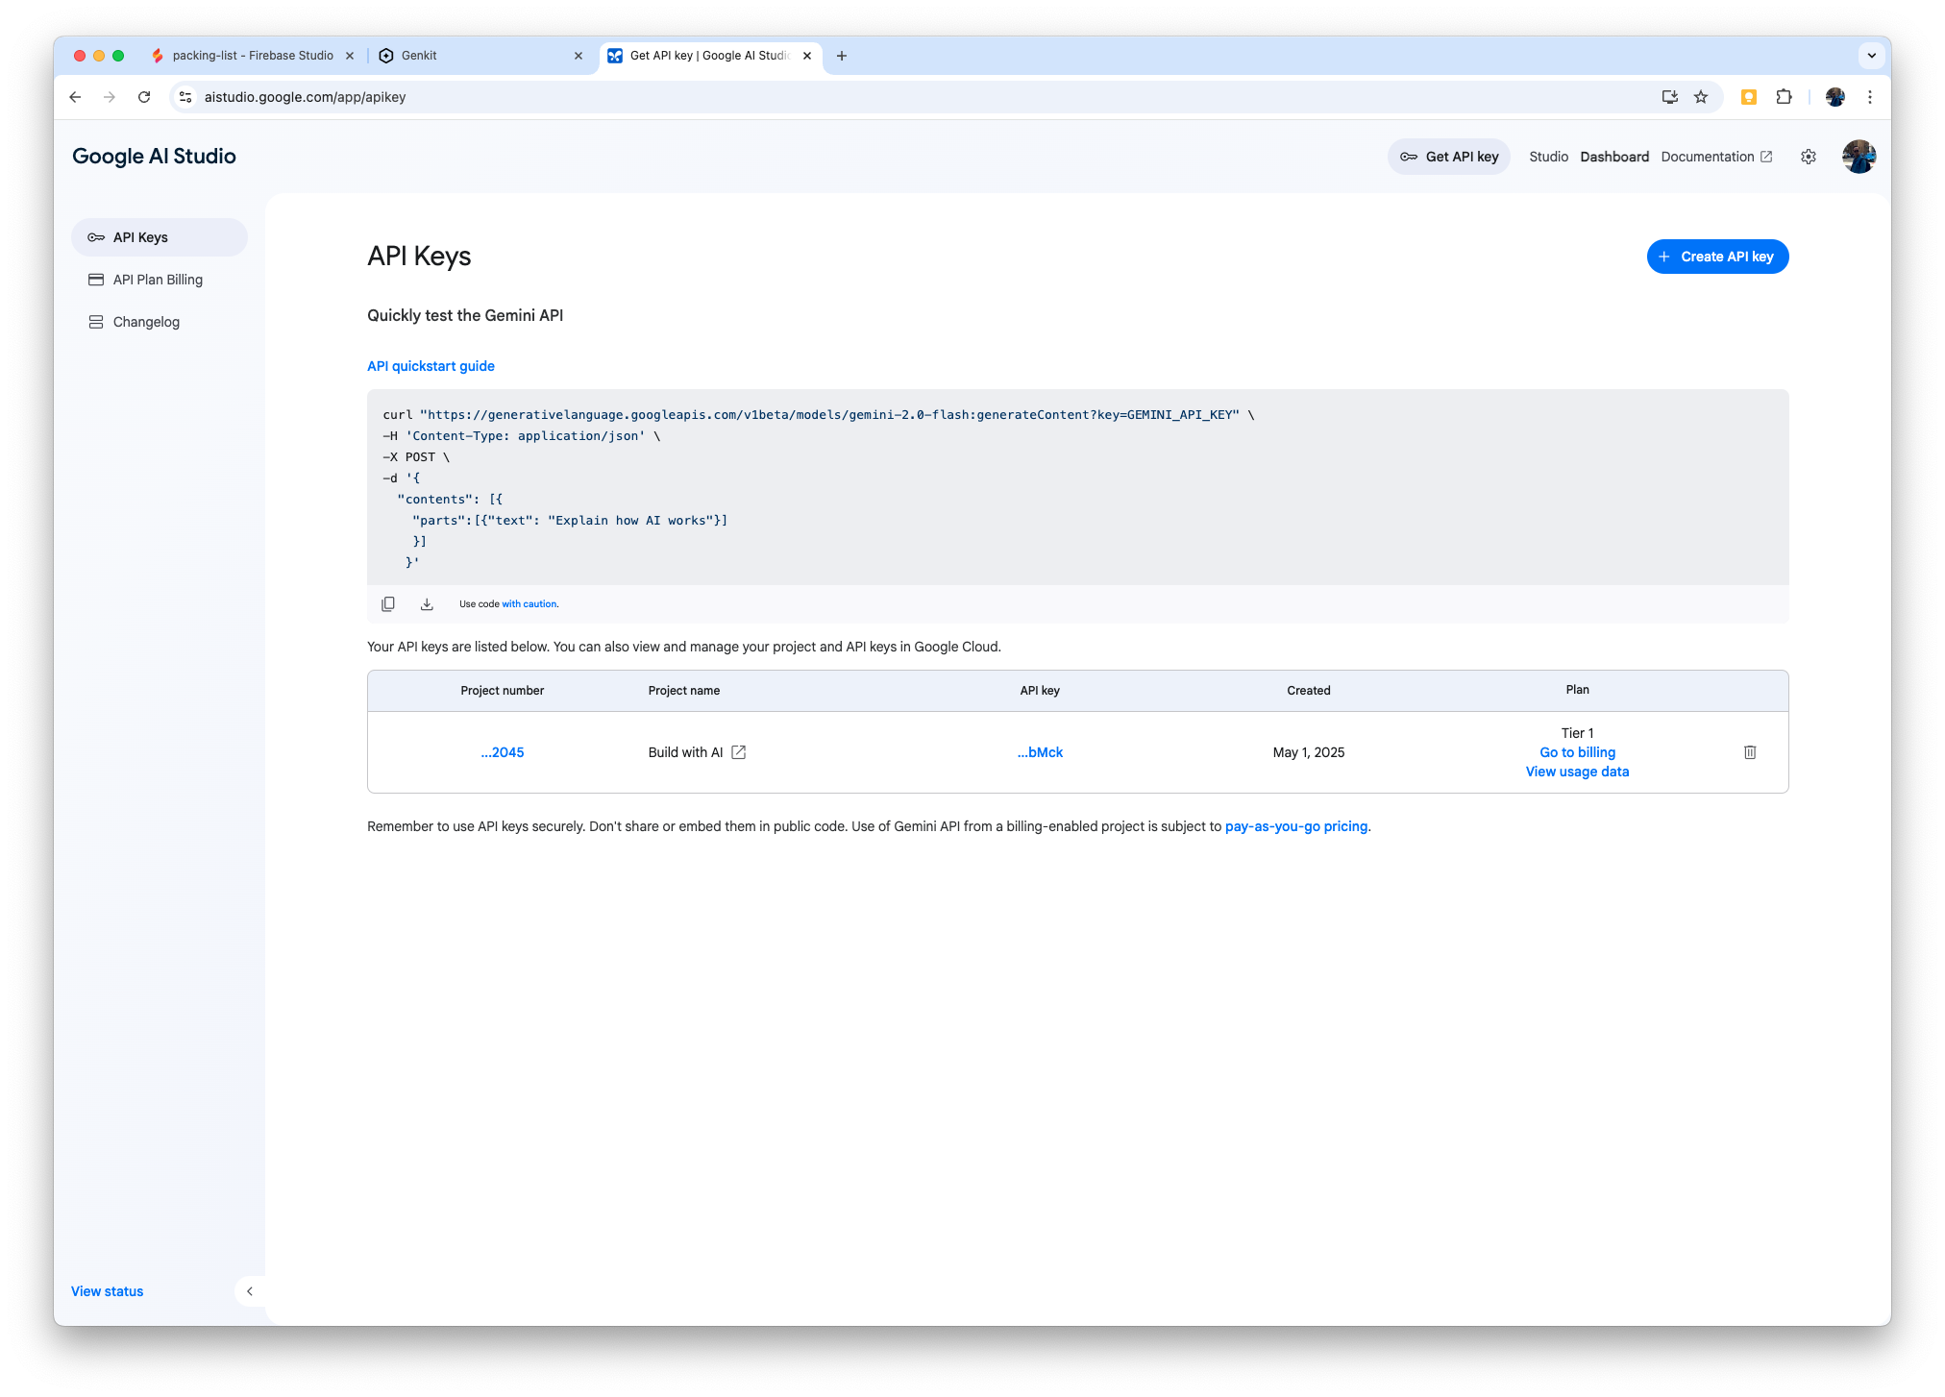Delete the ...bMck API key with trash icon
The image size is (1945, 1397).
pyautogui.click(x=1750, y=752)
